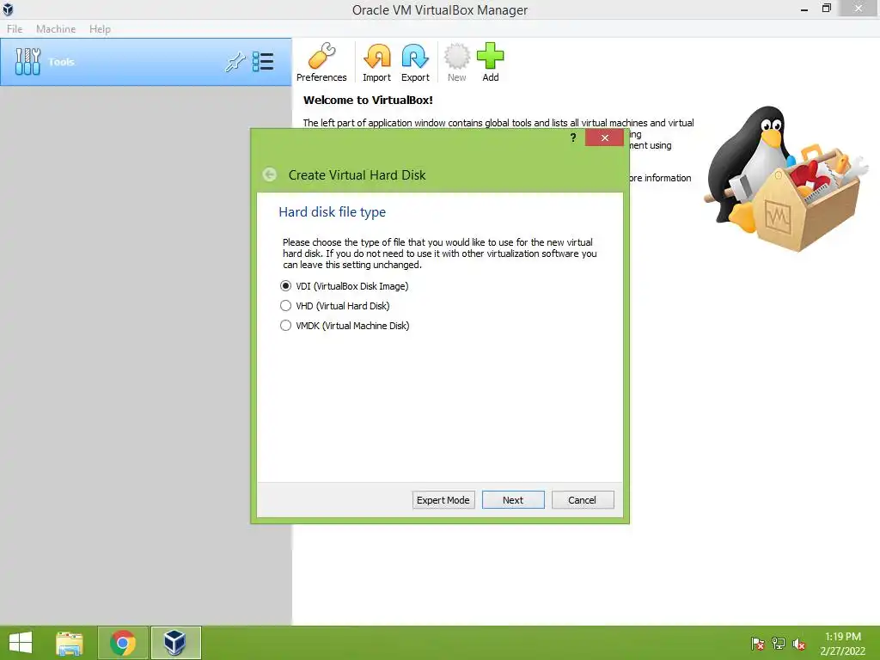Screen dimensions: 880x660
Task: Cancel the hard disk wizard
Action: 583,500
